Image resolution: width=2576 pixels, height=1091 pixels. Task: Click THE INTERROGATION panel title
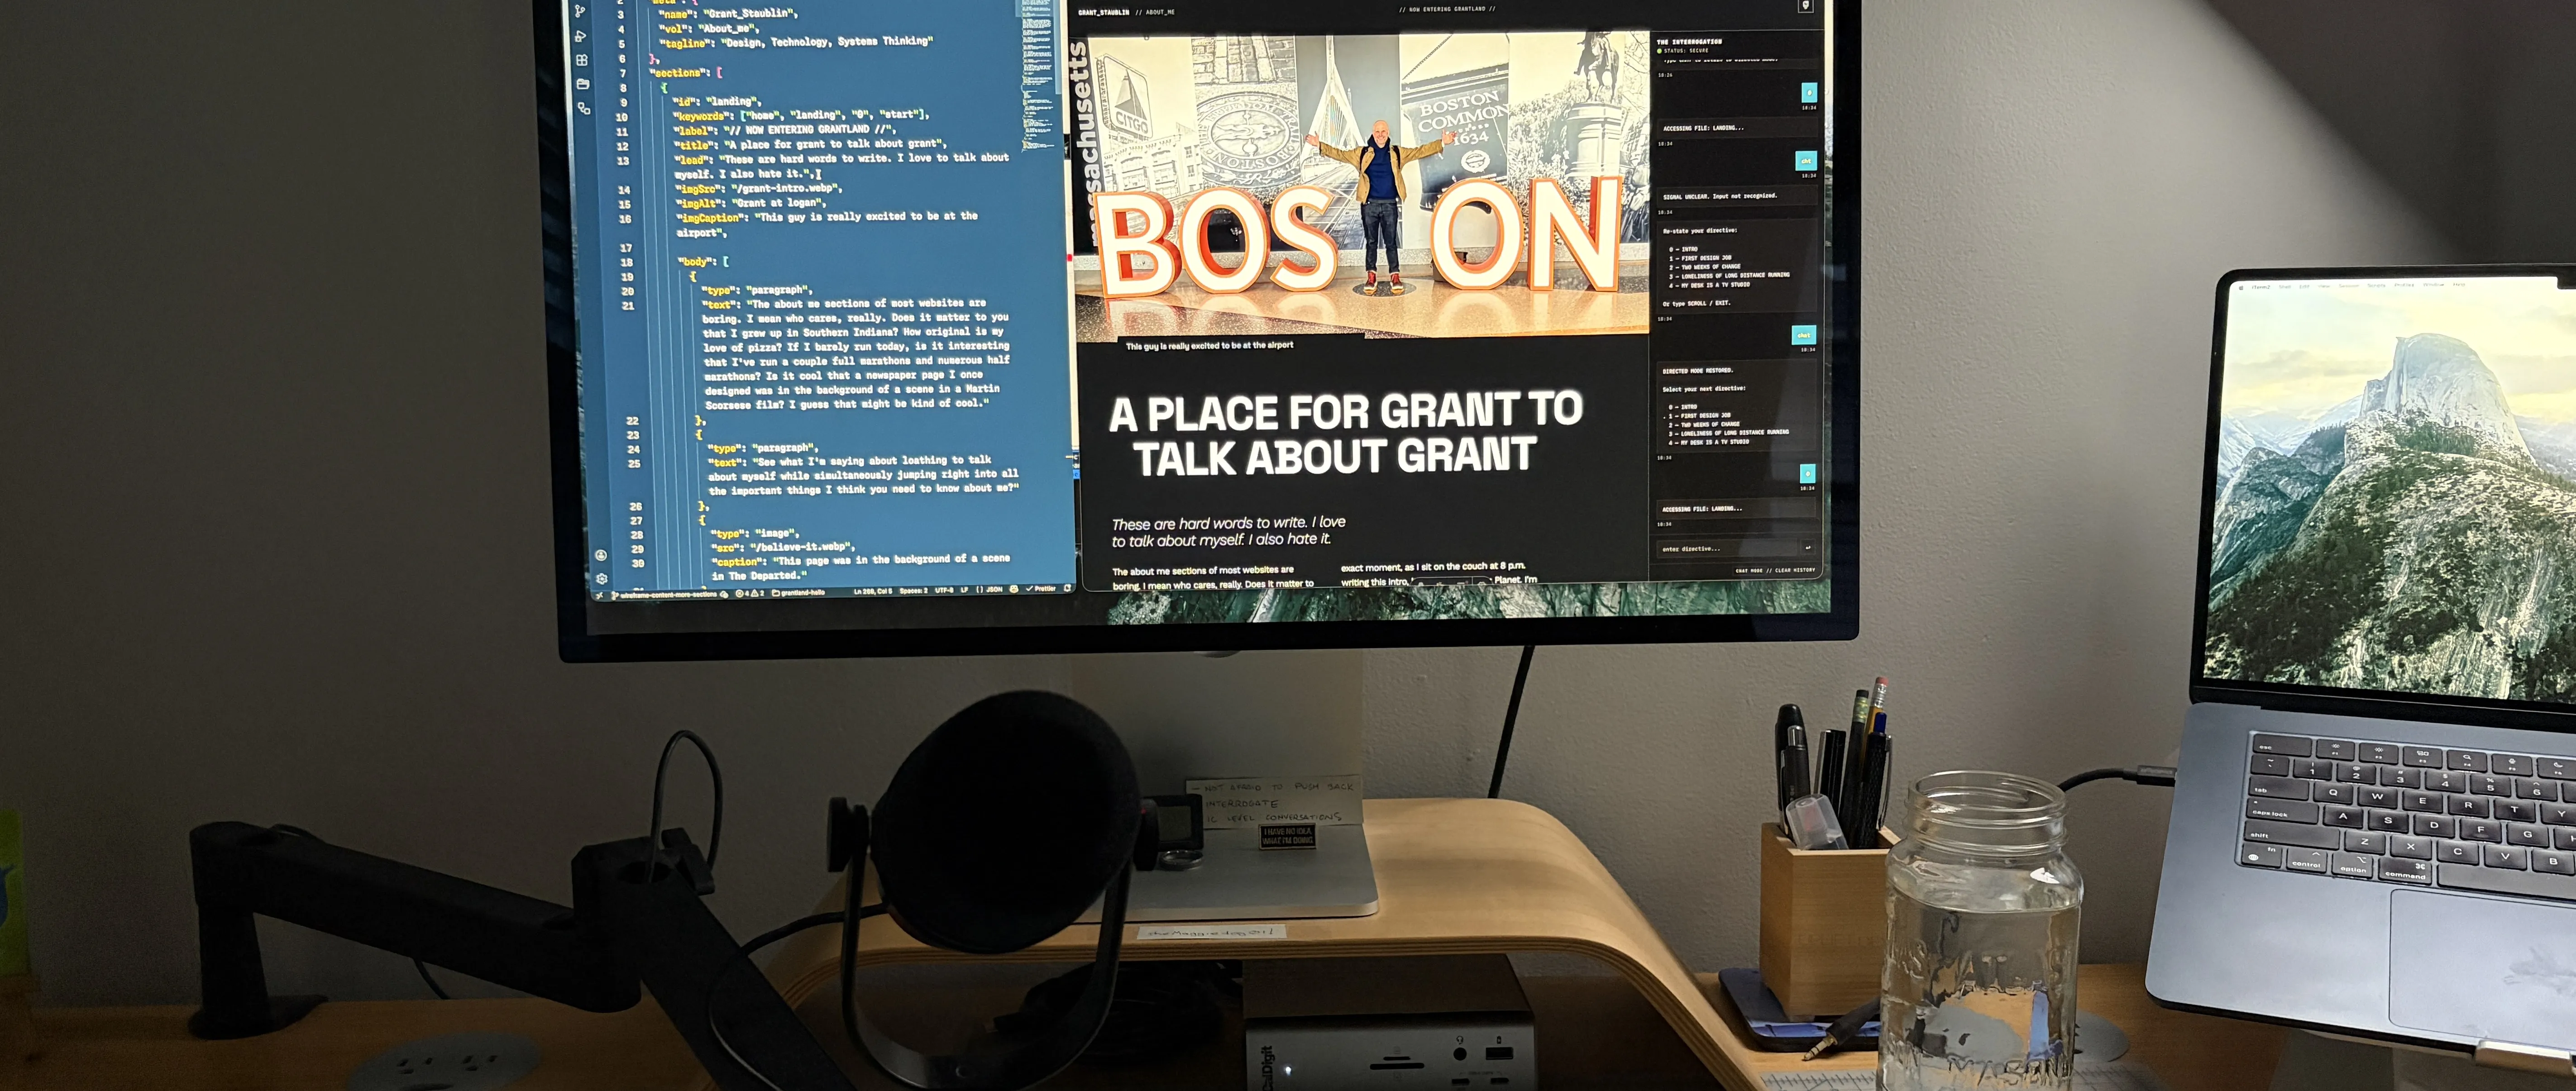coord(1689,42)
